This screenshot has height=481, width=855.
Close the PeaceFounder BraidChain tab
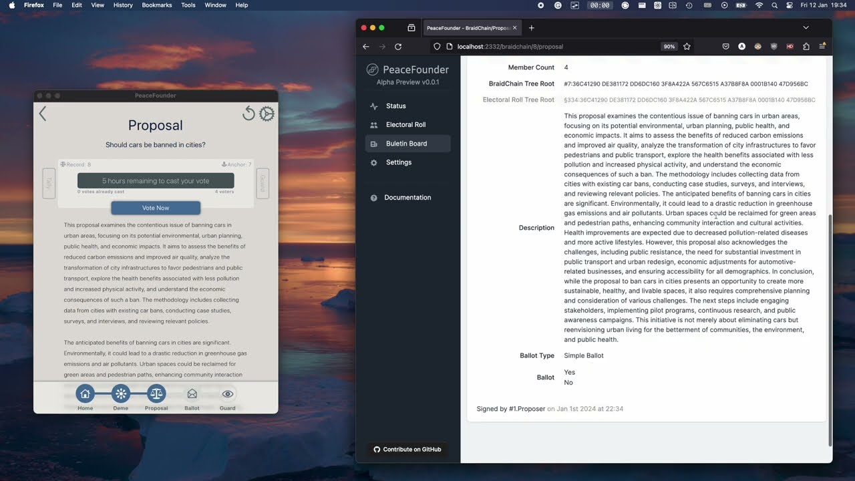(515, 28)
